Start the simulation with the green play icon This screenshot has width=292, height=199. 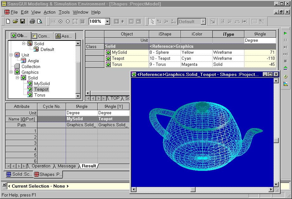point(285,33)
